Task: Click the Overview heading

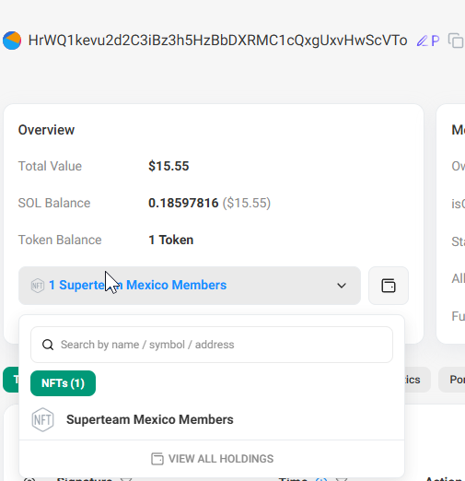Action: pos(46,130)
